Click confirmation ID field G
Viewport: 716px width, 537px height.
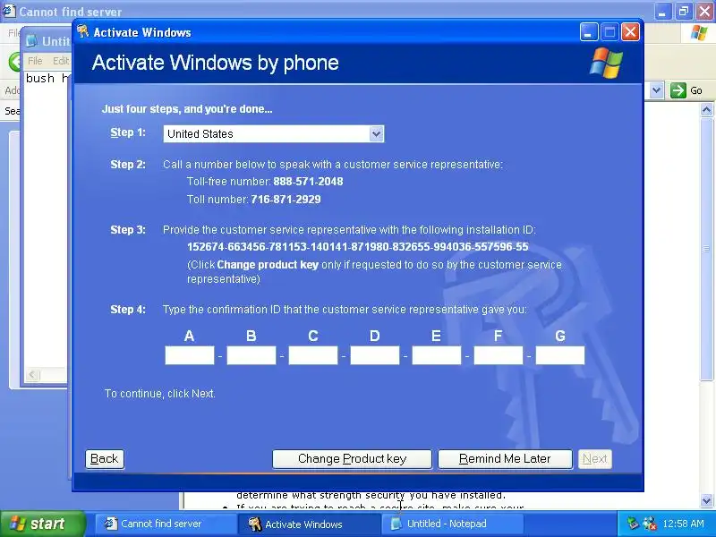(560, 355)
